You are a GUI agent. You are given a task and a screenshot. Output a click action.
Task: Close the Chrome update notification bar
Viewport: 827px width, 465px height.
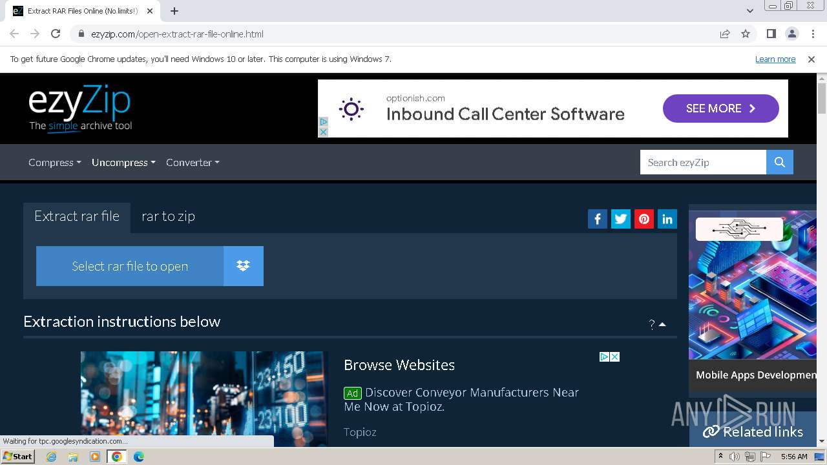click(811, 59)
